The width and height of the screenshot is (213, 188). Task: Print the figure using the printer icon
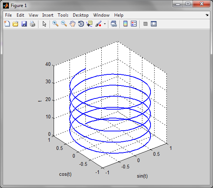[33, 24]
